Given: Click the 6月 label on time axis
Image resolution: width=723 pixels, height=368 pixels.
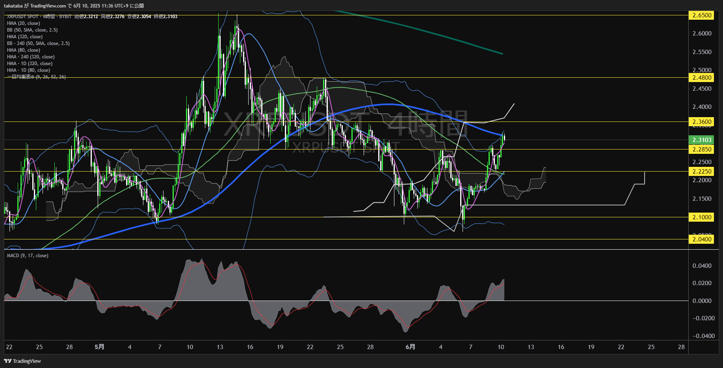Looking at the screenshot, I should (x=411, y=347).
